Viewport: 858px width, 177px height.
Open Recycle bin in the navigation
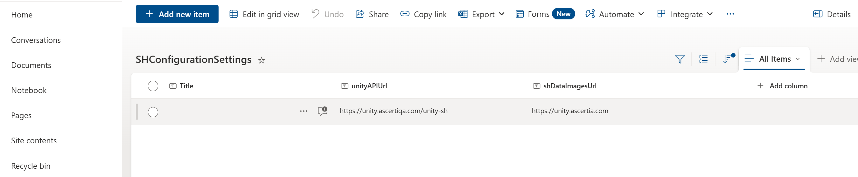coord(31,166)
